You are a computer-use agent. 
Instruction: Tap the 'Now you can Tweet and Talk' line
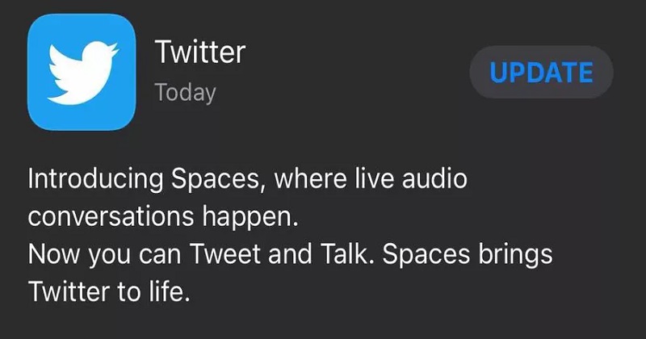point(290,254)
